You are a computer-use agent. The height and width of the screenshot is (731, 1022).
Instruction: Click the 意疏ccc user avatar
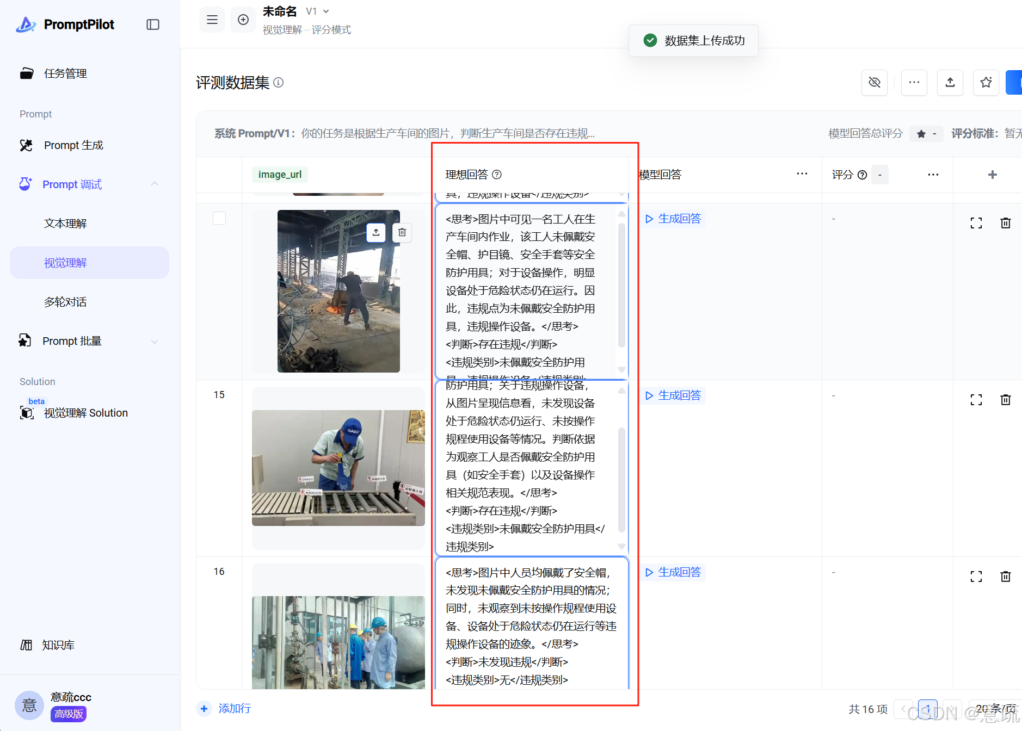tap(29, 705)
